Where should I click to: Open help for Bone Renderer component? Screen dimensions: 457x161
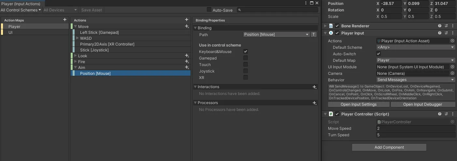(440, 26)
